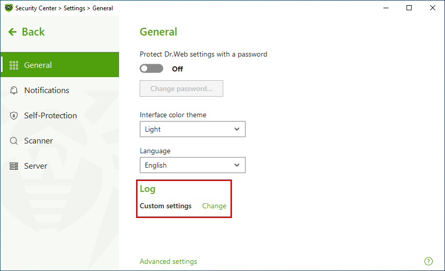Click the Dr.Web spider logo in title bar
Viewport: 445px width, 271px height.
pyautogui.click(x=9, y=8)
